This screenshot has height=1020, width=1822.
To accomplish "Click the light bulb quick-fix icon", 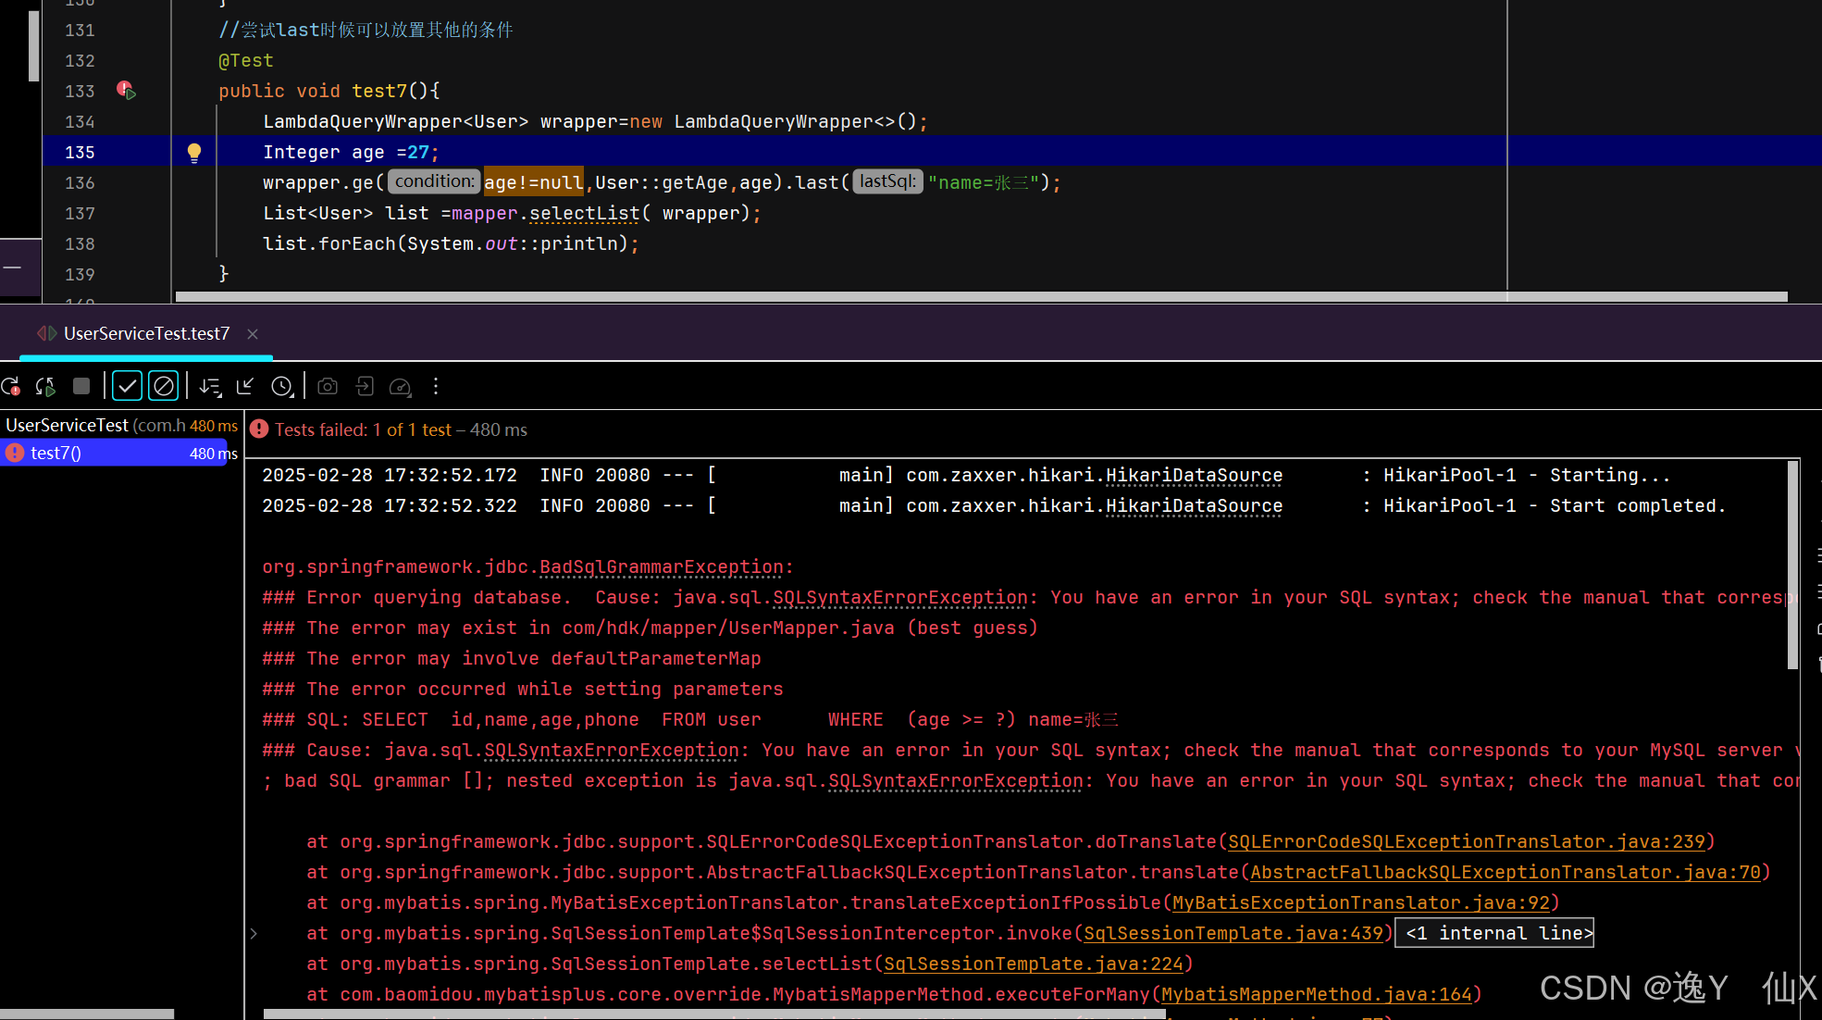I will pos(194,153).
